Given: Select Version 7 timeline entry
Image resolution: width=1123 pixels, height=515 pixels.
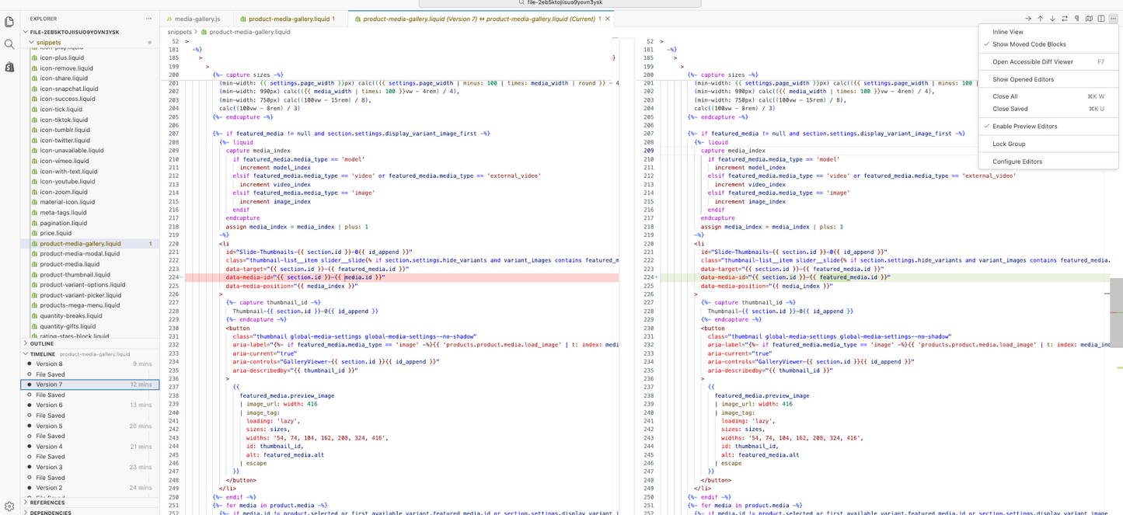Looking at the screenshot, I should click(89, 385).
